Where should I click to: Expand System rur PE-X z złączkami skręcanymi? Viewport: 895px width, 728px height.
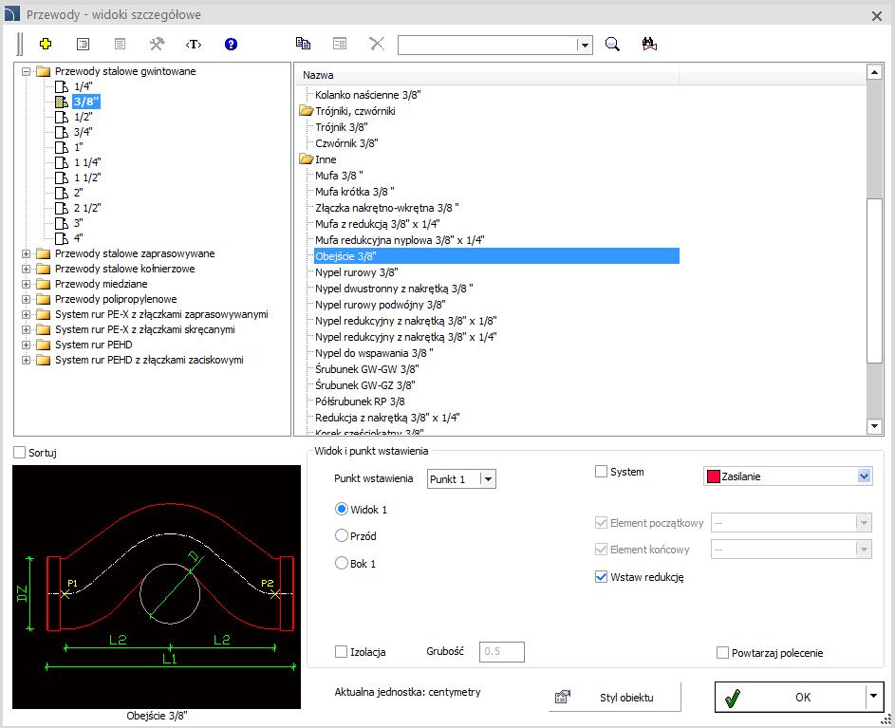click(26, 329)
